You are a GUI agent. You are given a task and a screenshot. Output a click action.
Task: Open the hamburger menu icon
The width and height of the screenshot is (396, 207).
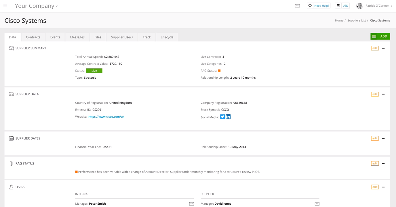pyautogui.click(x=5, y=6)
